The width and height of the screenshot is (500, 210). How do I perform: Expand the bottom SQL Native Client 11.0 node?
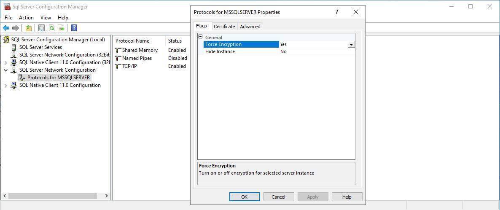point(6,85)
